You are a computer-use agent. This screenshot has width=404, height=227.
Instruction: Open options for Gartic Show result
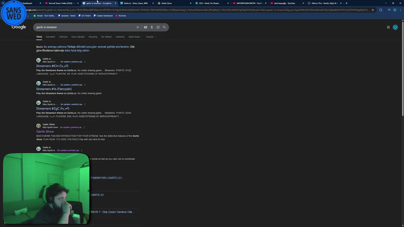pyautogui.click(x=84, y=127)
